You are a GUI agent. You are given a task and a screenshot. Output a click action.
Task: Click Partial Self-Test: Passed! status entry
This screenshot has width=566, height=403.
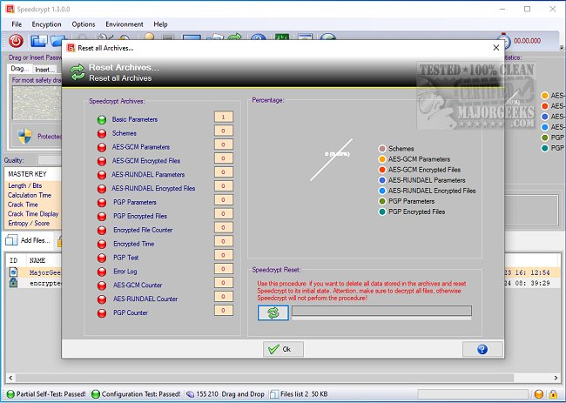pos(47,394)
